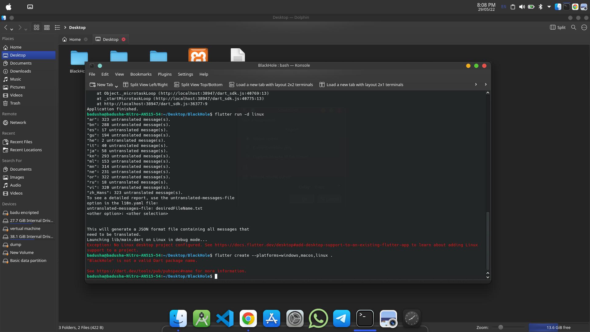590x332 pixels.
Task: Expand Konsole toolbar overflow chevron
Action: tap(476, 84)
